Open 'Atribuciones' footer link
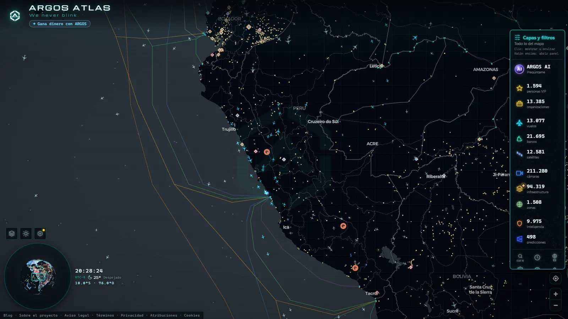The height and width of the screenshot is (319, 568). [164, 315]
